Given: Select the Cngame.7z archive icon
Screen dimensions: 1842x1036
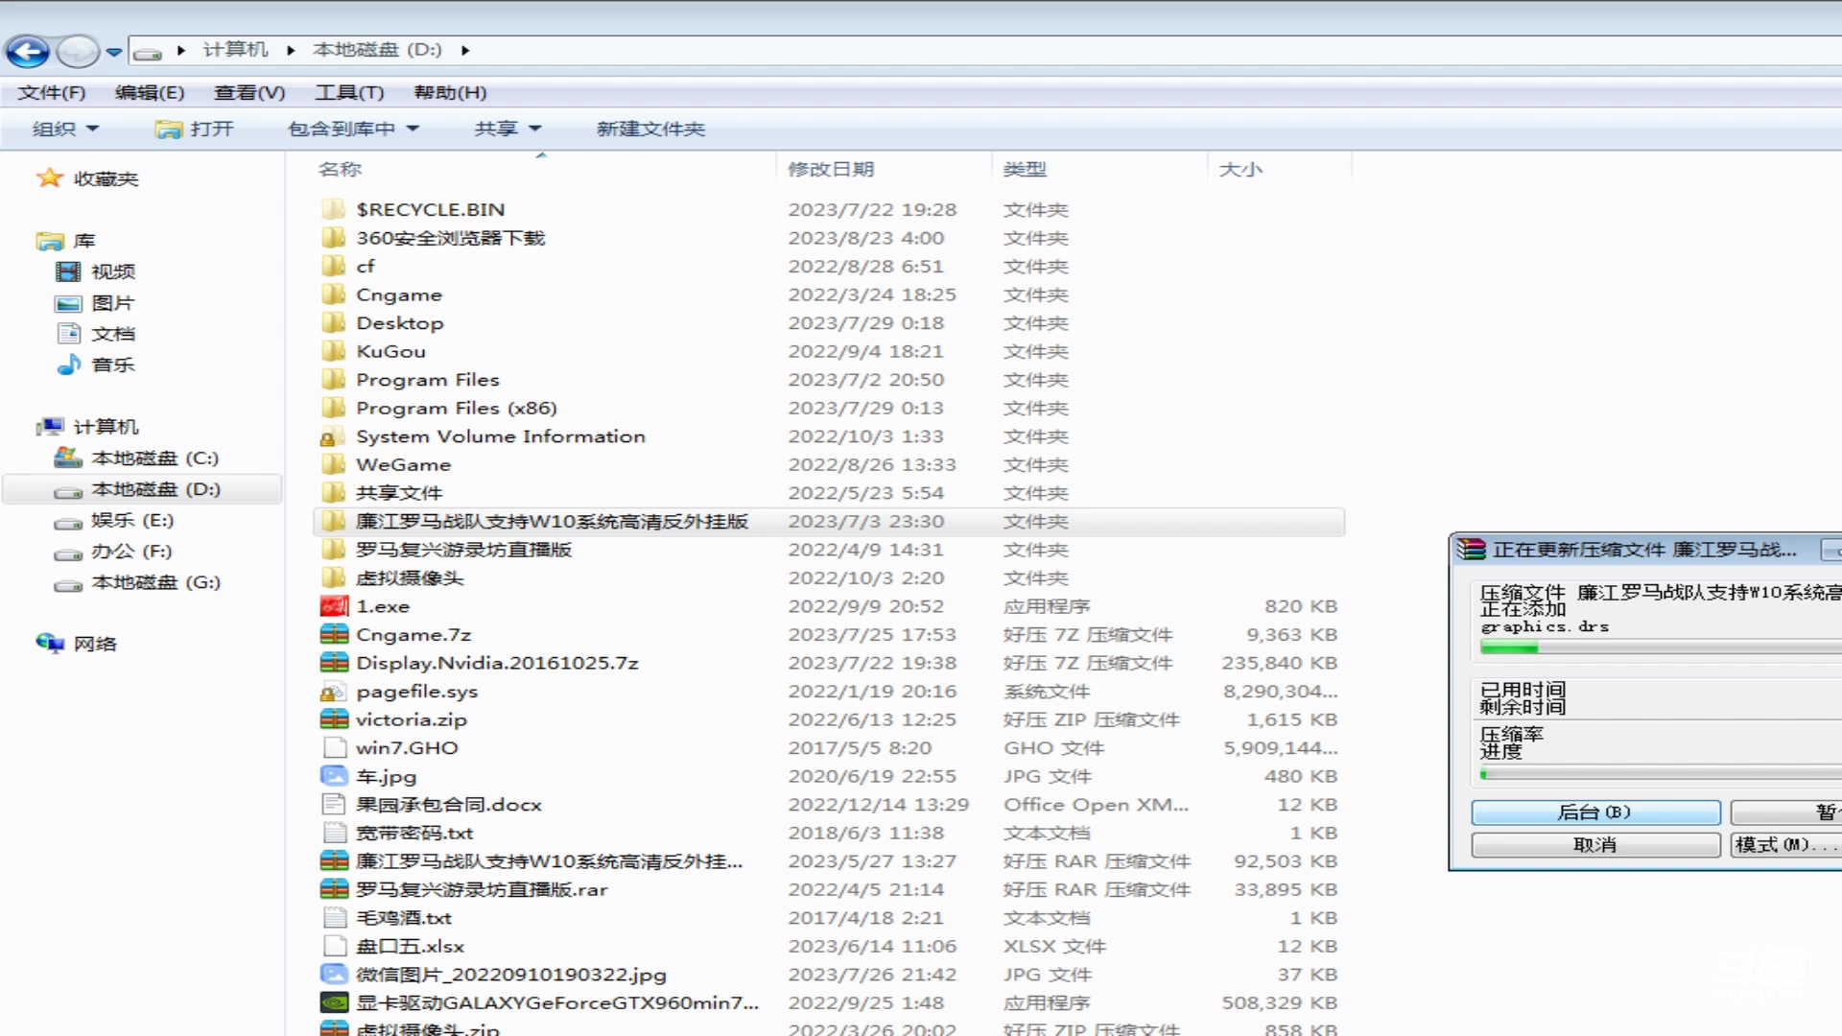Looking at the screenshot, I should click(333, 634).
